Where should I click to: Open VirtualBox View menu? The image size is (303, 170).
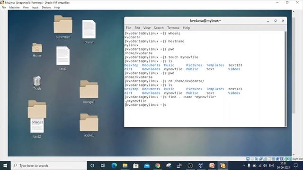(x=26, y=8)
